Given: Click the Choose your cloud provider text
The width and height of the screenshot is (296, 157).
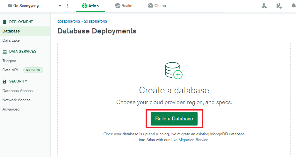Looking at the screenshot, I should pyautogui.click(x=174, y=102).
